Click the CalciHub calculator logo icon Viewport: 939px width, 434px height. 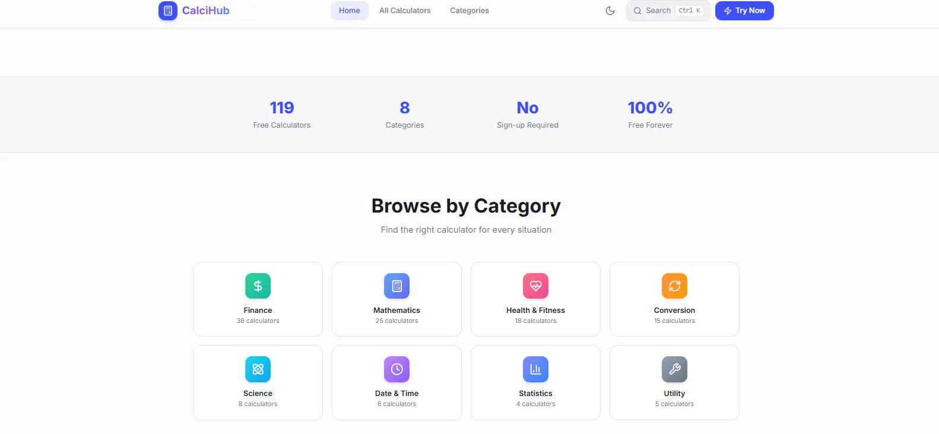coord(168,11)
